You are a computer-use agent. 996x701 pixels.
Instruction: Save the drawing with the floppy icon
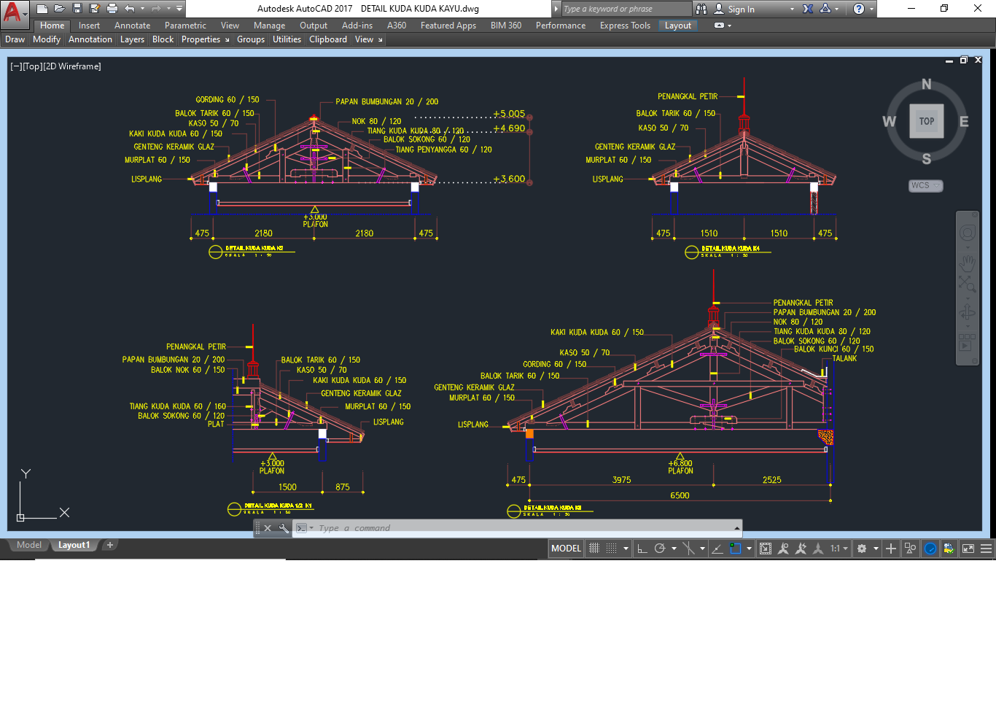(x=77, y=9)
